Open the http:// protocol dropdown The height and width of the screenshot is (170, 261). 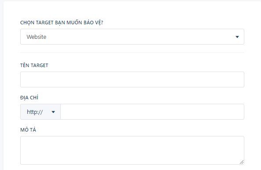(x=40, y=112)
